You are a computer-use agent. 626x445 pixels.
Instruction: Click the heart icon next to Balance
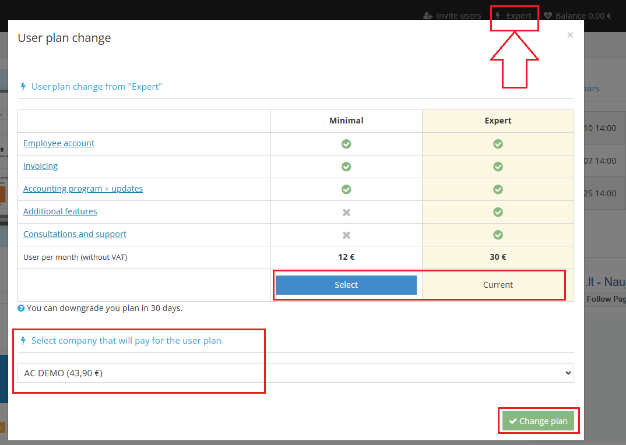[548, 15]
